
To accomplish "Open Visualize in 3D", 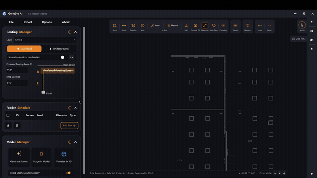I will point(64,157).
